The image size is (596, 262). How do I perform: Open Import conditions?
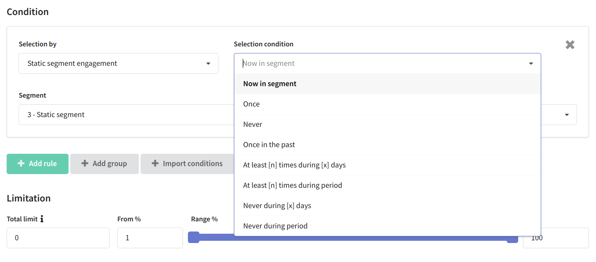(187, 163)
